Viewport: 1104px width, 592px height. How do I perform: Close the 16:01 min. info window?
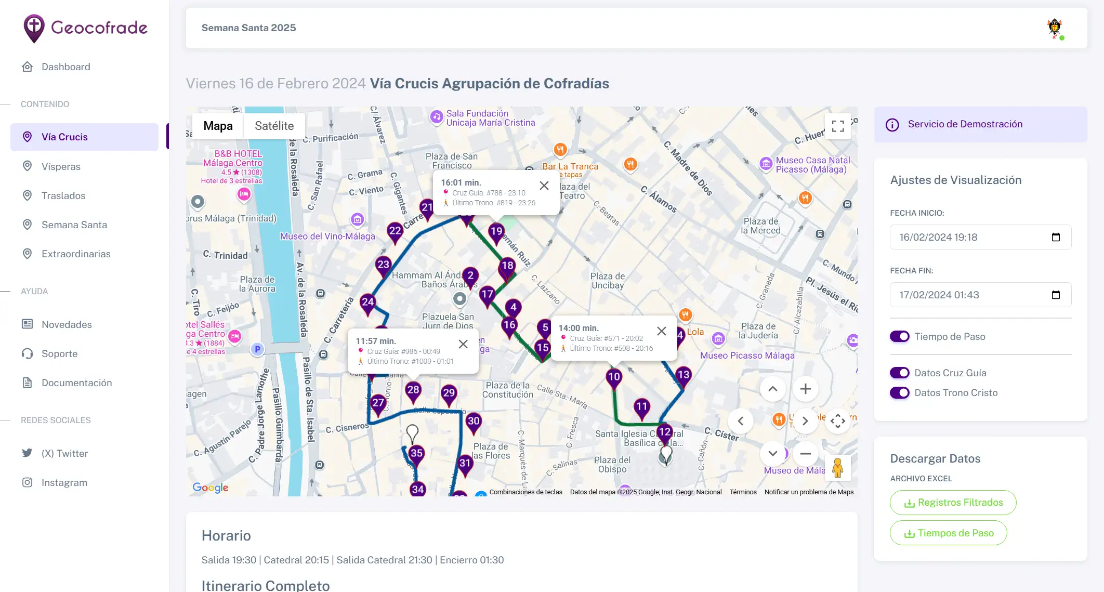544,186
